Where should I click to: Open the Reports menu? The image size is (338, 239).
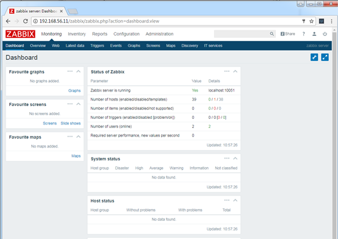[x=99, y=34]
